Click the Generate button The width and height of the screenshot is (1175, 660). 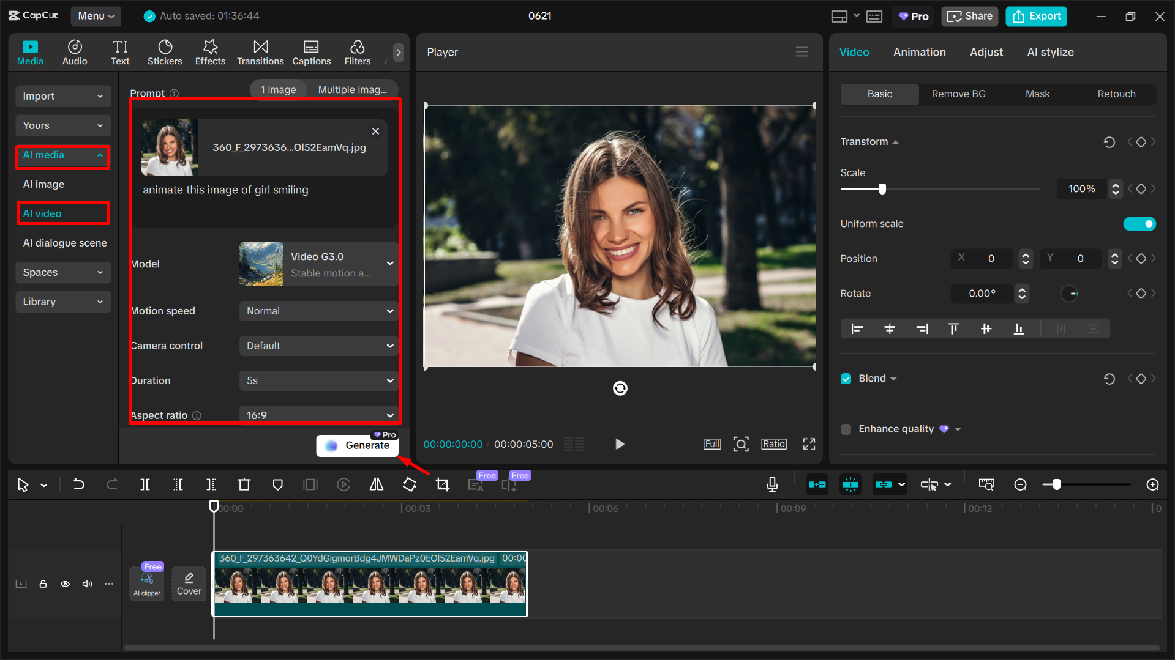tap(357, 445)
